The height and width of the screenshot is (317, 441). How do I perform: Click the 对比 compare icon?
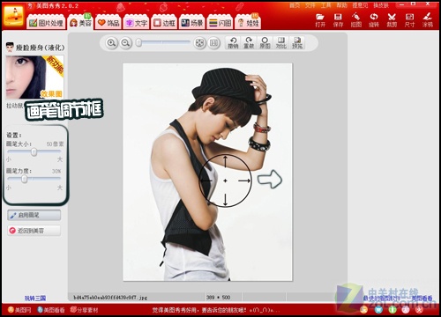coord(280,43)
